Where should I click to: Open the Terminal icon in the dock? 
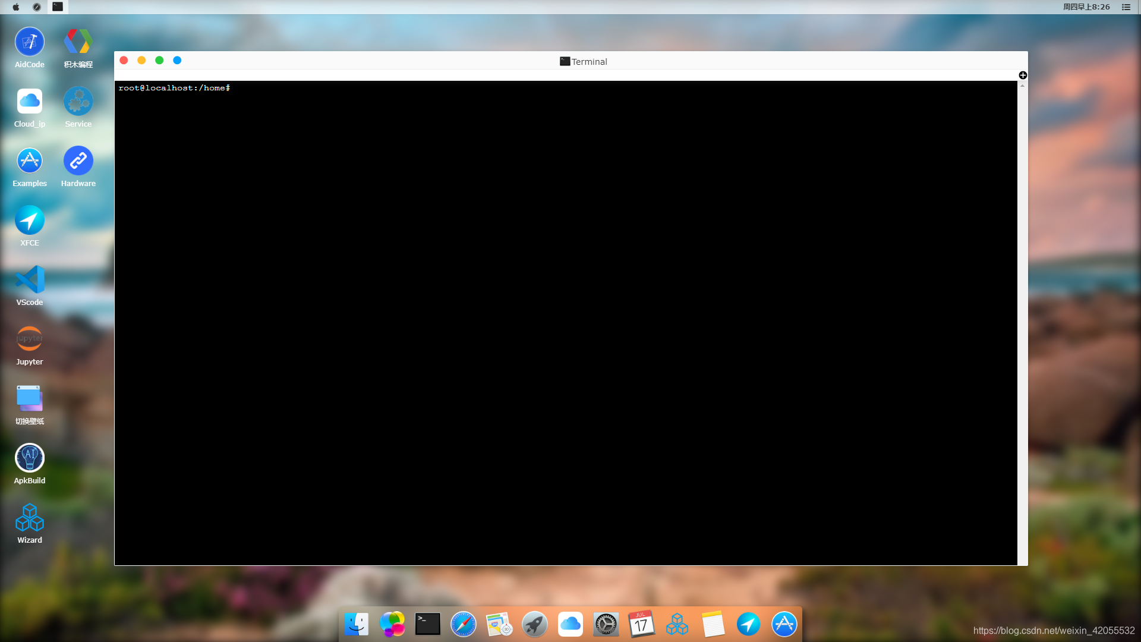pyautogui.click(x=428, y=624)
